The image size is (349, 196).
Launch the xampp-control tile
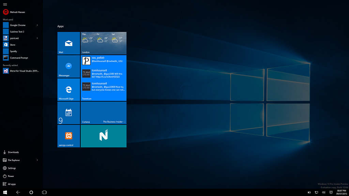click(x=69, y=136)
